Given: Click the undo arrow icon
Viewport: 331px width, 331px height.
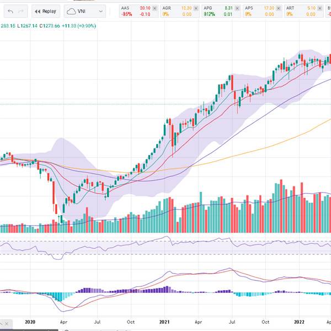Looking at the screenshot, I should tap(10, 11).
